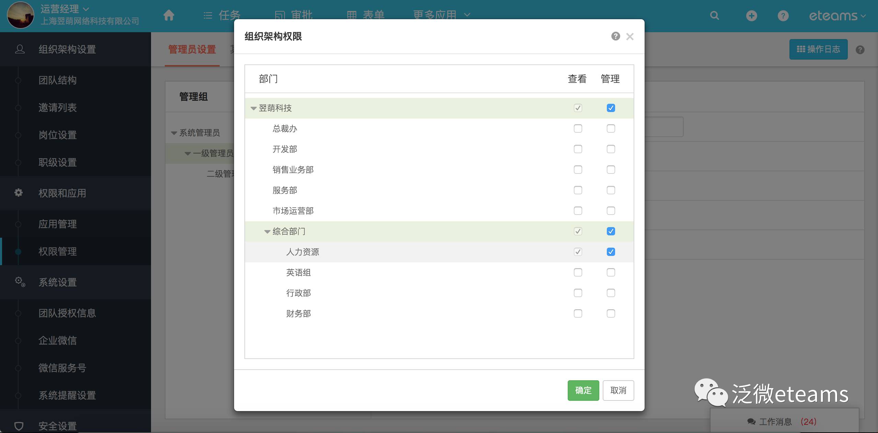The height and width of the screenshot is (433, 878).
Task: Collapse the 综合部门 department node
Action: (x=267, y=232)
